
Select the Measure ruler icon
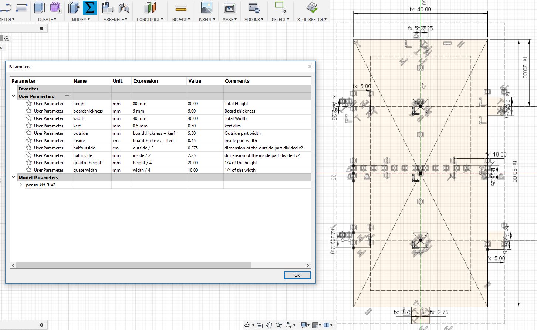[x=181, y=8]
